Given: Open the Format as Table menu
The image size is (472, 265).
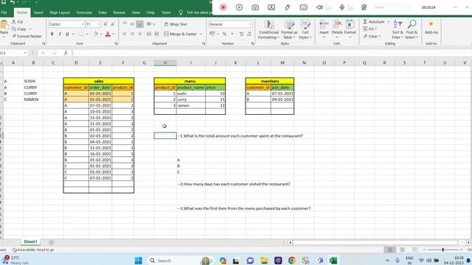Looking at the screenshot, I should [289, 29].
